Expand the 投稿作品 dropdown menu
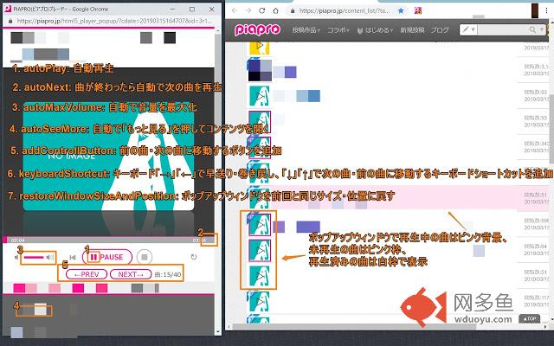 [x=306, y=30]
